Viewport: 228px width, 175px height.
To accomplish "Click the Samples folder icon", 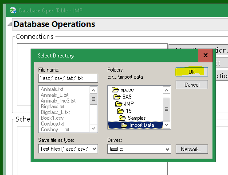I will point(122,118).
